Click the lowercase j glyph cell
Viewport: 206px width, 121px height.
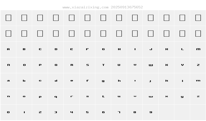point(151,81)
